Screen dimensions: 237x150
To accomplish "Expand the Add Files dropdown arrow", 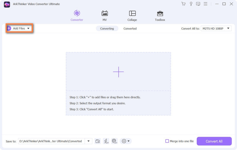I will point(28,28).
